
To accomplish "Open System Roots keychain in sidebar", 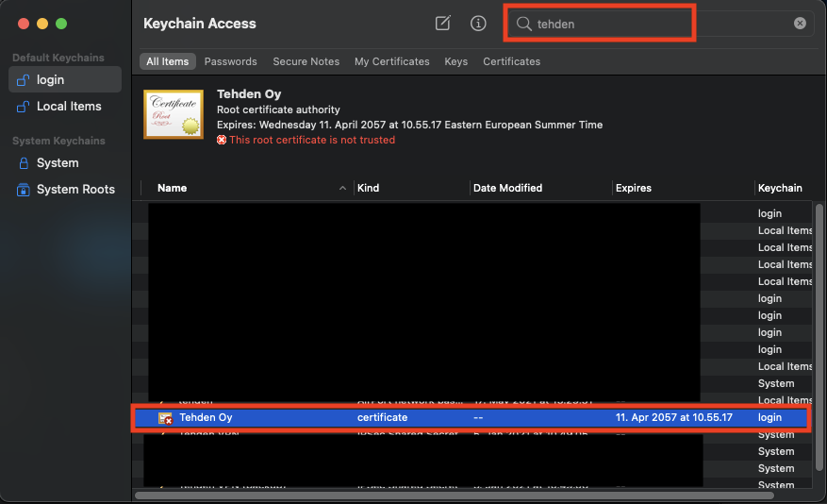I will click(x=74, y=190).
